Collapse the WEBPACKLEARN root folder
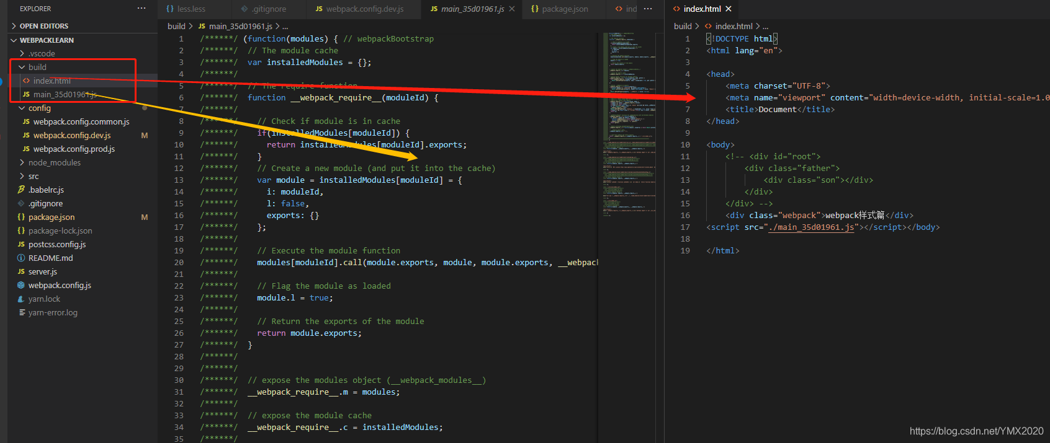Image resolution: width=1050 pixels, height=443 pixels. tap(83, 40)
